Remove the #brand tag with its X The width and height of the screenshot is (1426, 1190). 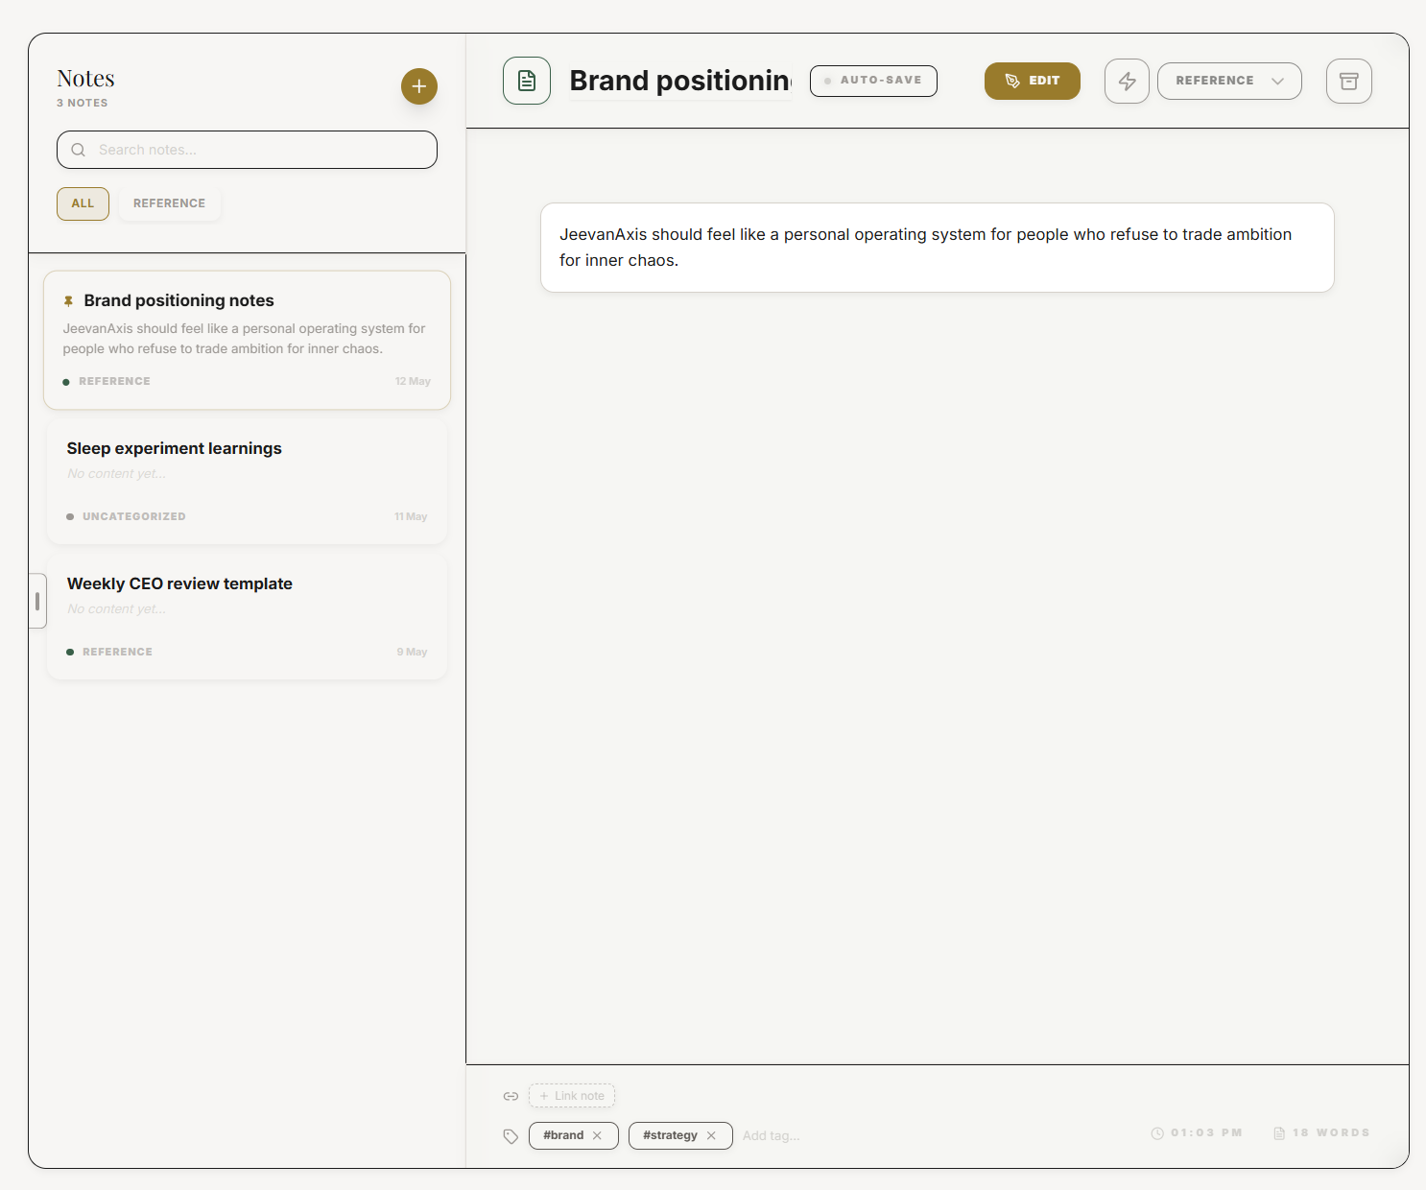click(597, 1135)
